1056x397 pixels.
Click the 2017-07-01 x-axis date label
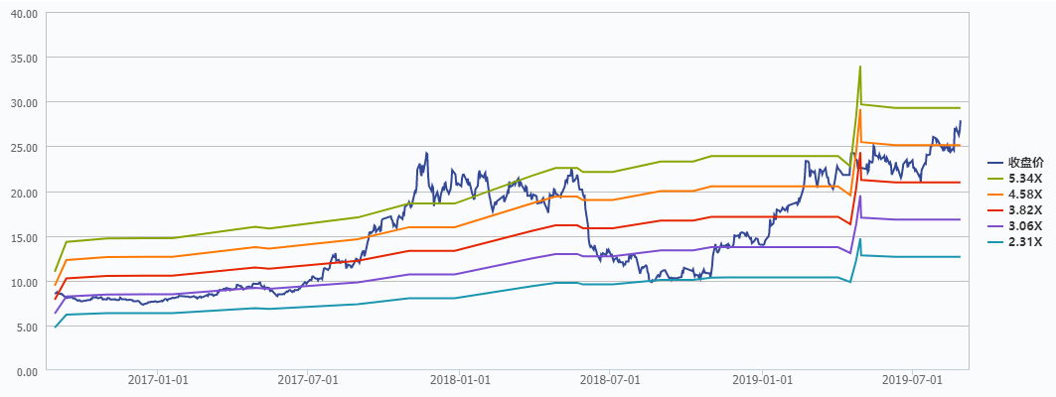(x=309, y=380)
